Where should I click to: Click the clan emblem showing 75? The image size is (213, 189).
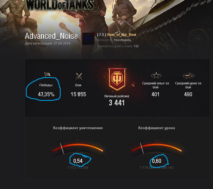tap(88, 39)
